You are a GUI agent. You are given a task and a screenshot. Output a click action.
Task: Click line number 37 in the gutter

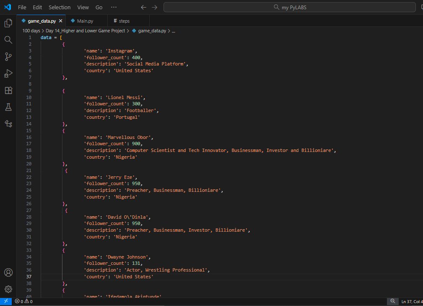29,277
